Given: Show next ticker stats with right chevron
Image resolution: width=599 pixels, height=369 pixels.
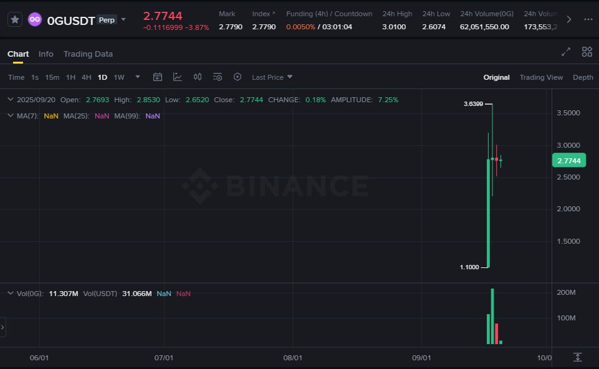Looking at the screenshot, I should point(569,19).
